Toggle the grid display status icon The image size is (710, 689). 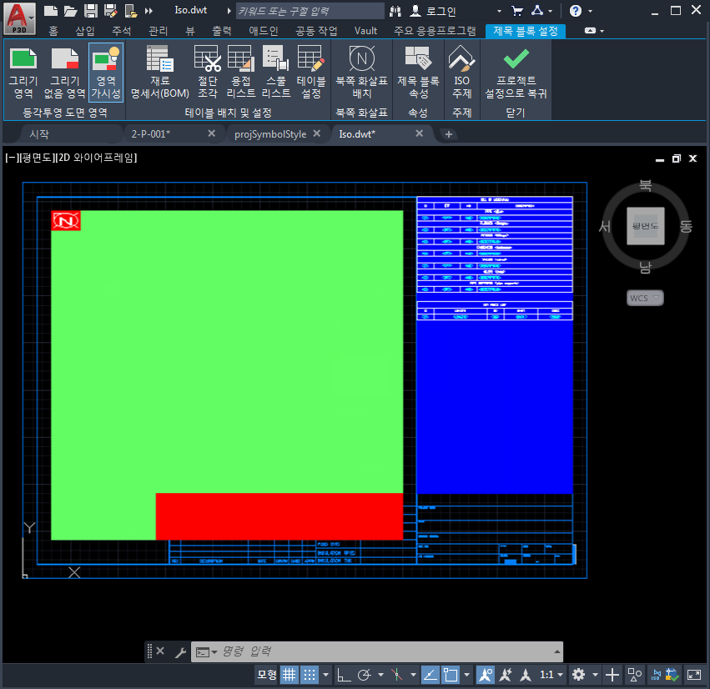(x=289, y=675)
